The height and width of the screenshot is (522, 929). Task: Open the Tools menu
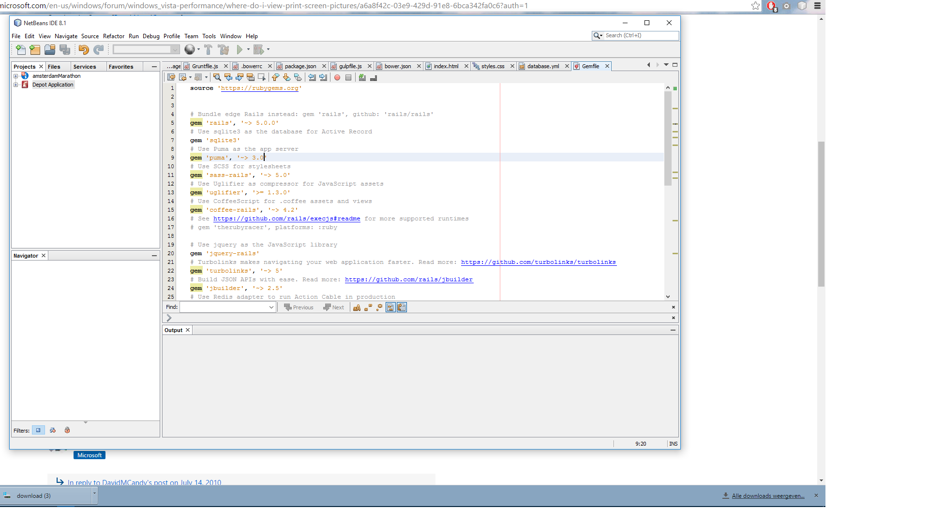pos(209,36)
